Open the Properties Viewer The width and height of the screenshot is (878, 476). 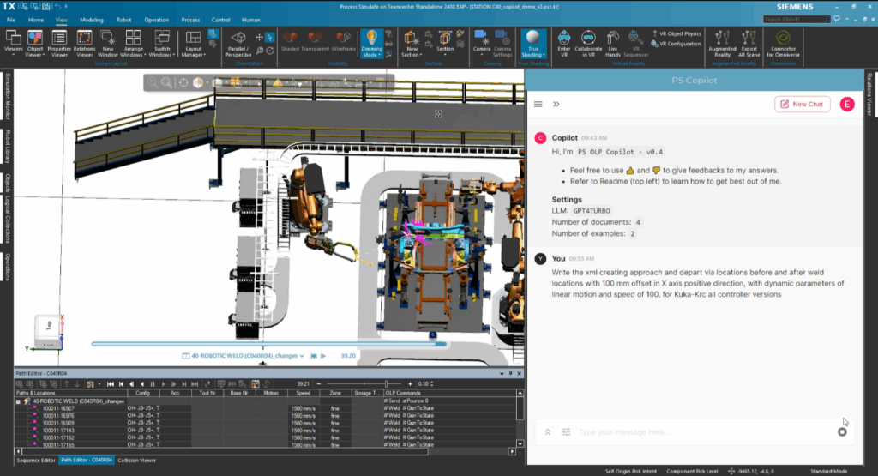click(59, 44)
